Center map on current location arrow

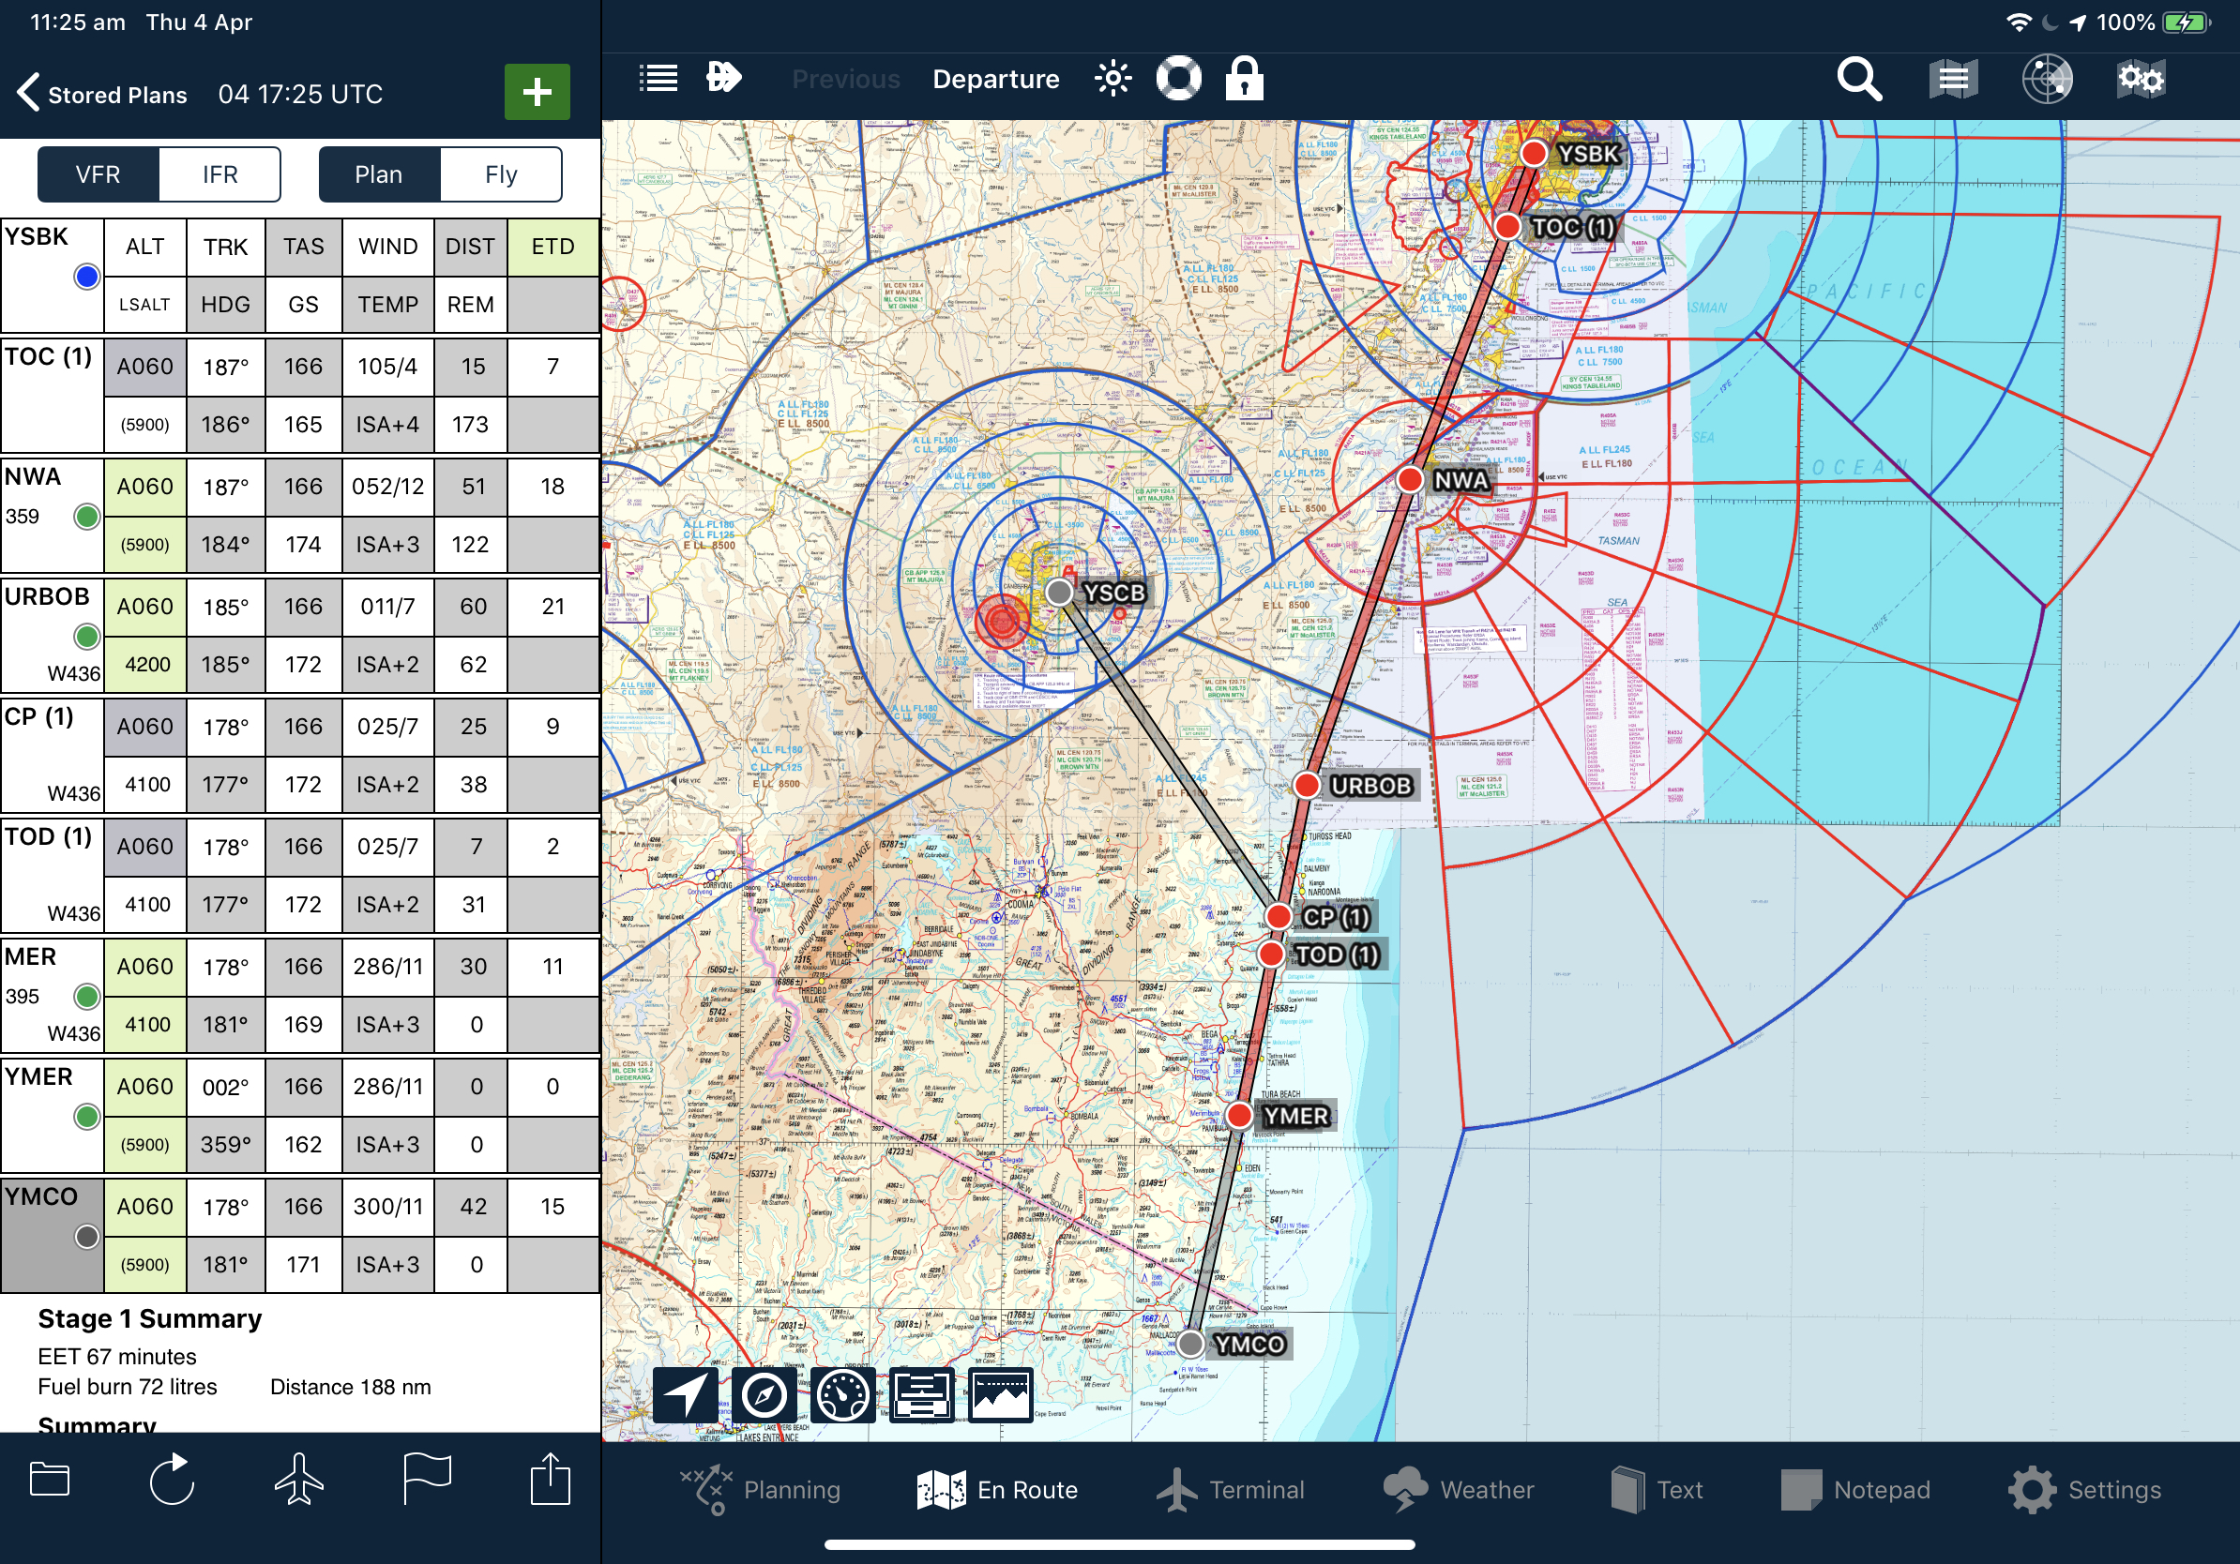coord(685,1394)
